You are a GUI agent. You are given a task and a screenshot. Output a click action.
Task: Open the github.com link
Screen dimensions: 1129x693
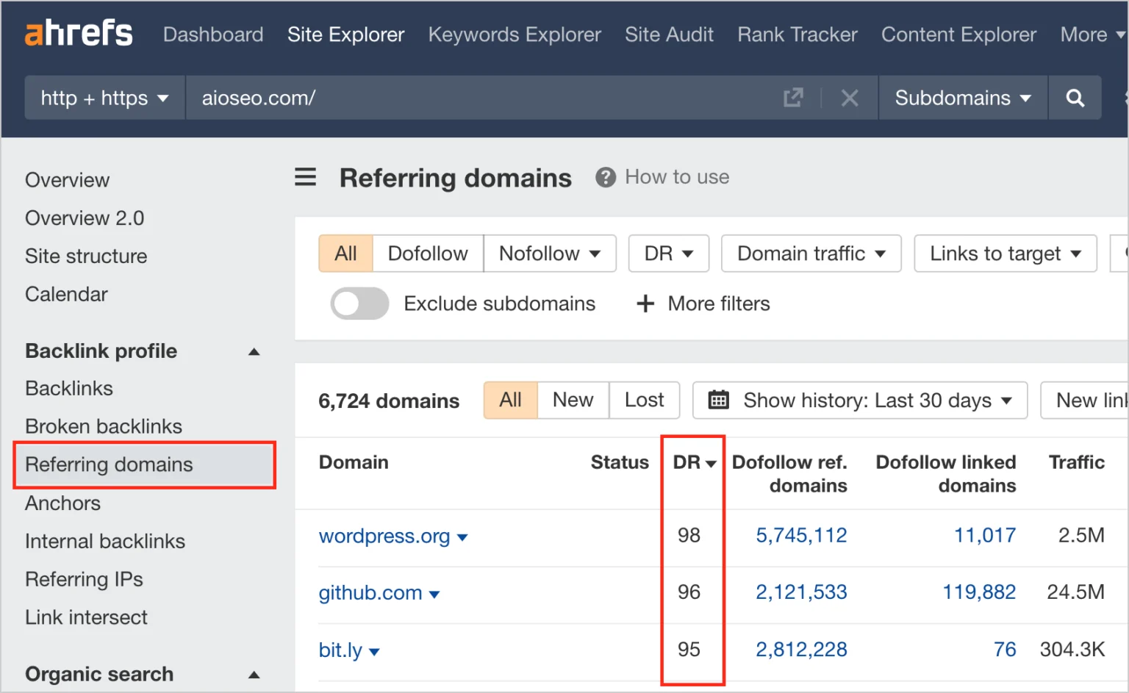pyautogui.click(x=370, y=593)
